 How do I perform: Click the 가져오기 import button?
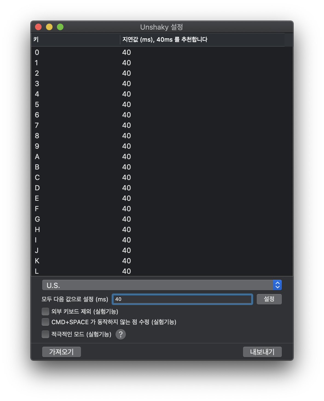(61, 352)
